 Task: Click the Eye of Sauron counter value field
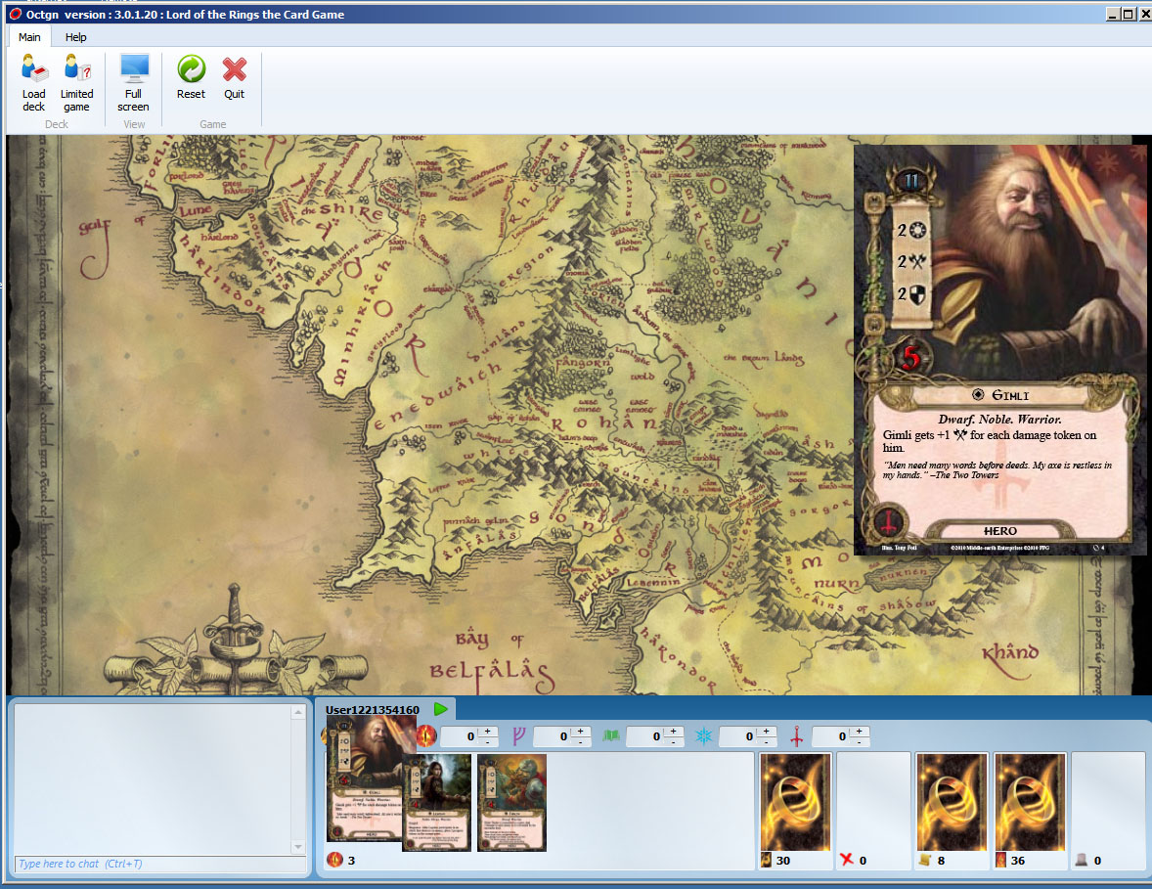tap(460, 736)
